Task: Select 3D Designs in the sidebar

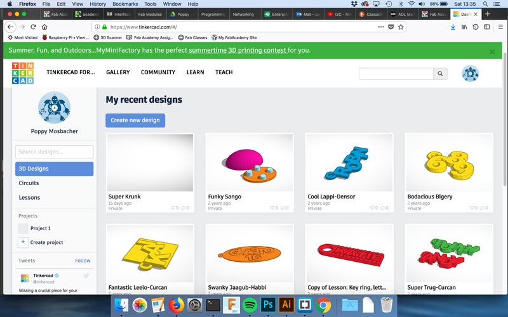Action: pos(55,169)
